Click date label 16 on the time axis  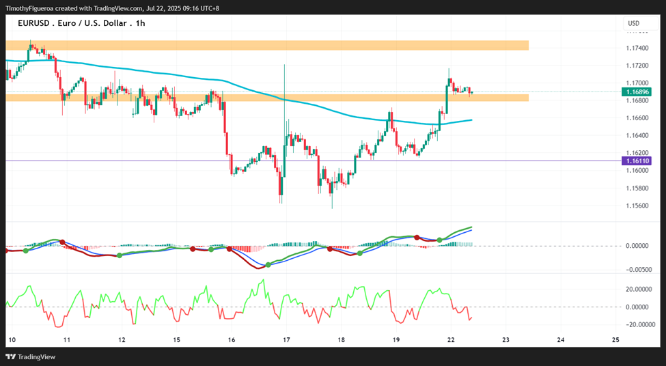(x=232, y=339)
